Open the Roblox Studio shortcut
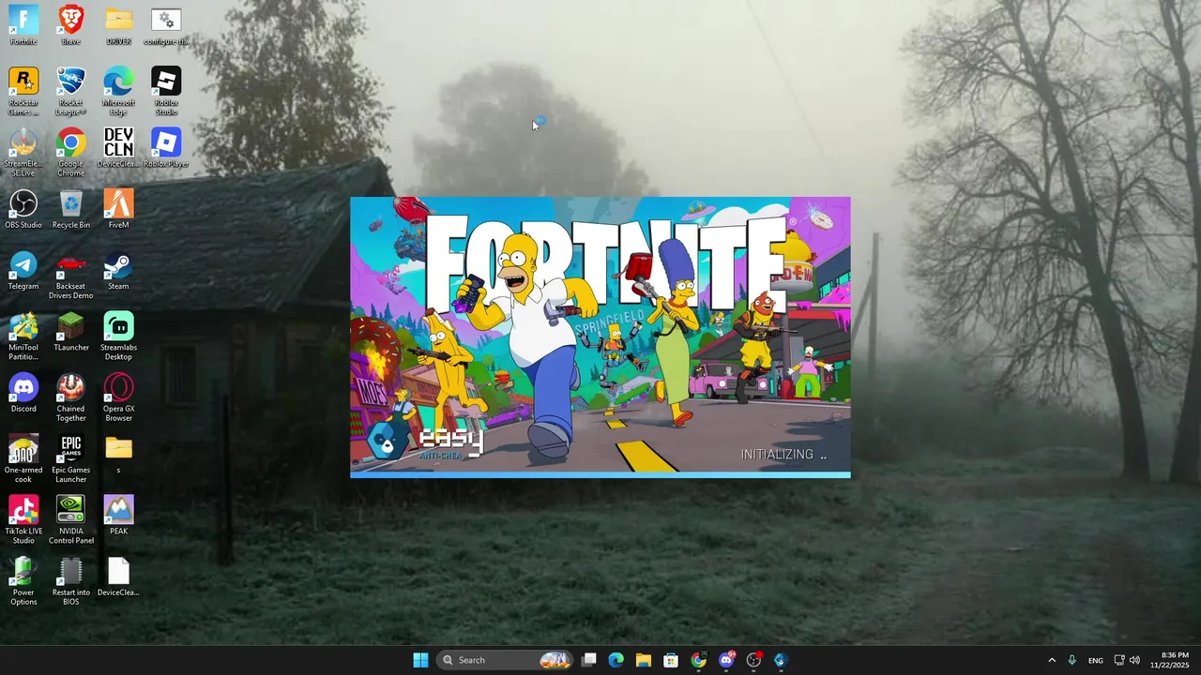This screenshot has height=675, width=1201. coord(166,92)
